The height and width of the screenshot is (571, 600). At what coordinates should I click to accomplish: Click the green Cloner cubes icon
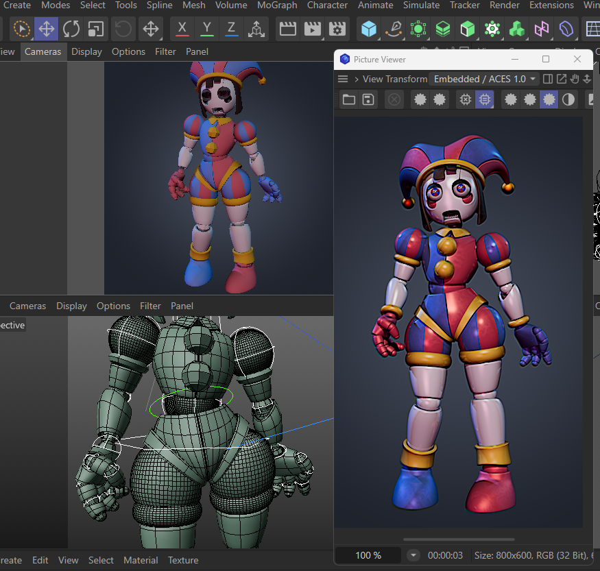(x=517, y=29)
